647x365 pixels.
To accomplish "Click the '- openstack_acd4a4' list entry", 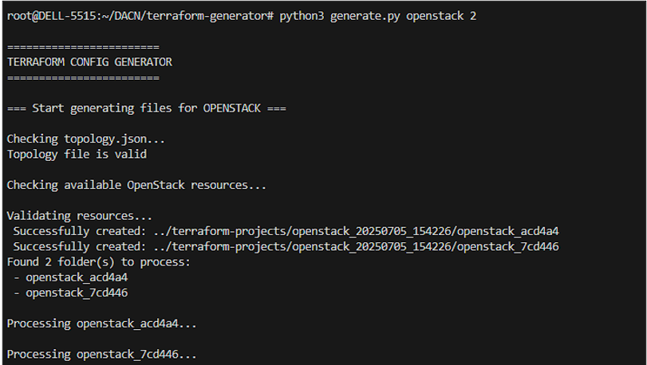I will (x=70, y=277).
